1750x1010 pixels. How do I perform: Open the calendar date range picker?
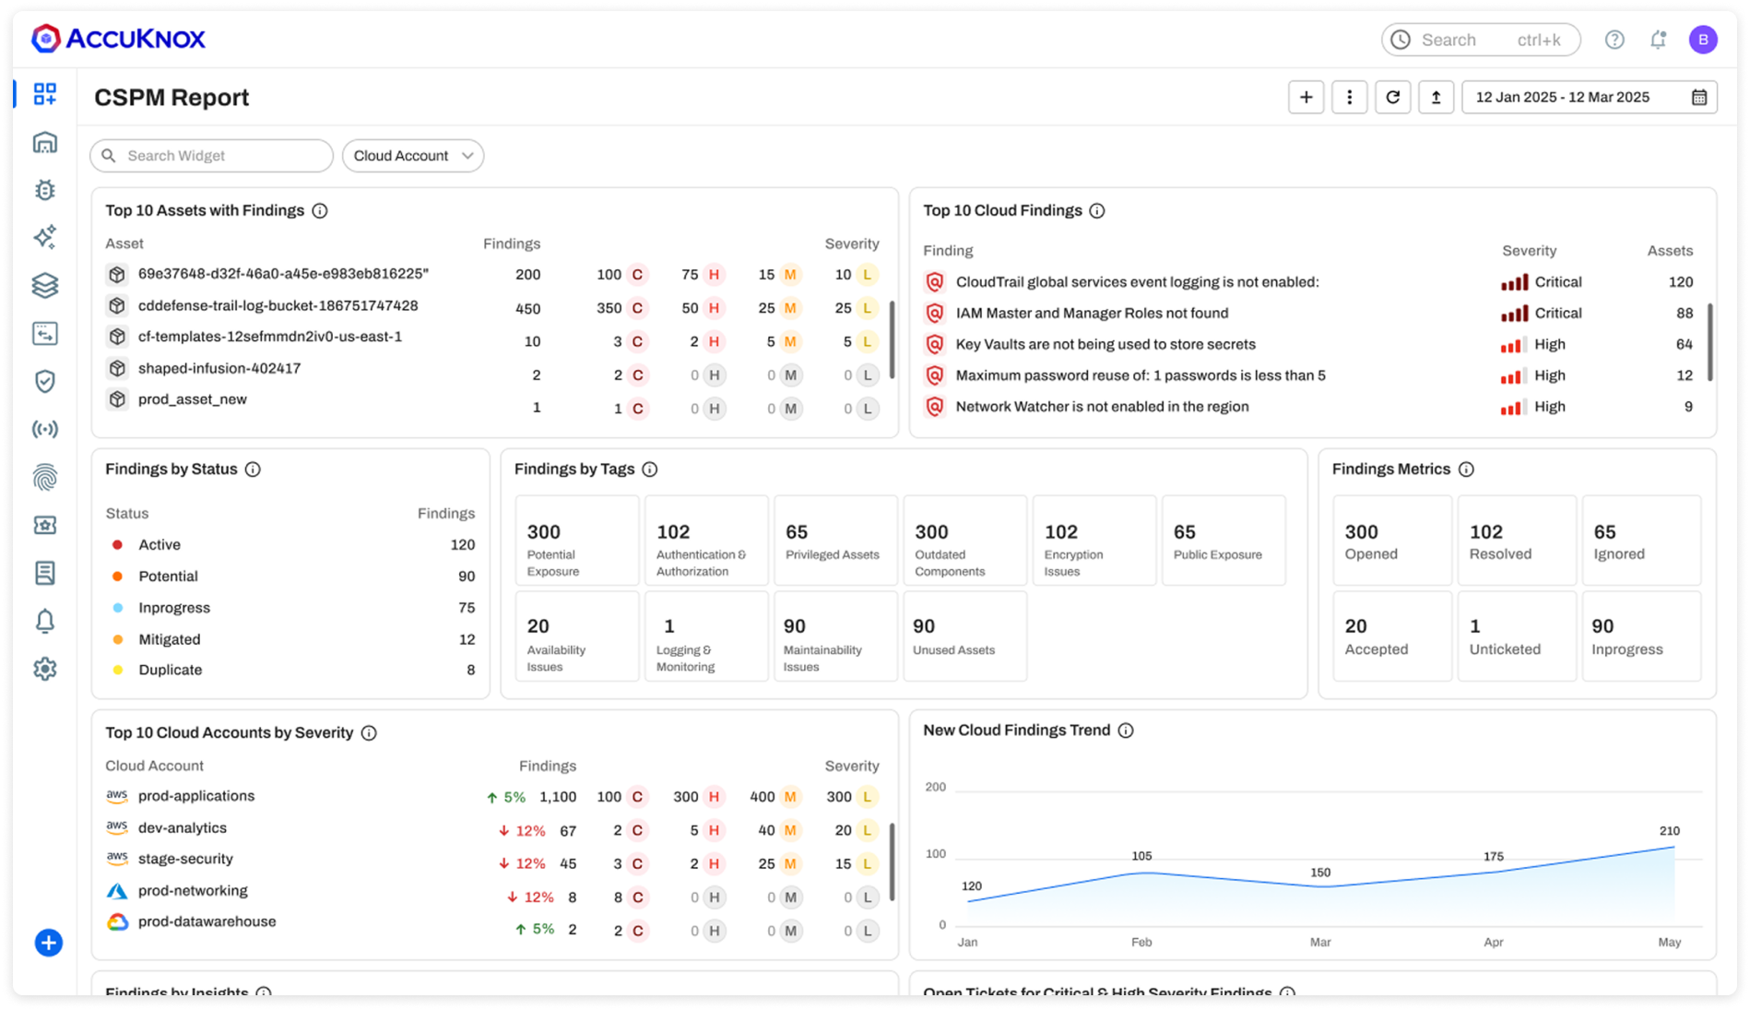pos(1700,96)
